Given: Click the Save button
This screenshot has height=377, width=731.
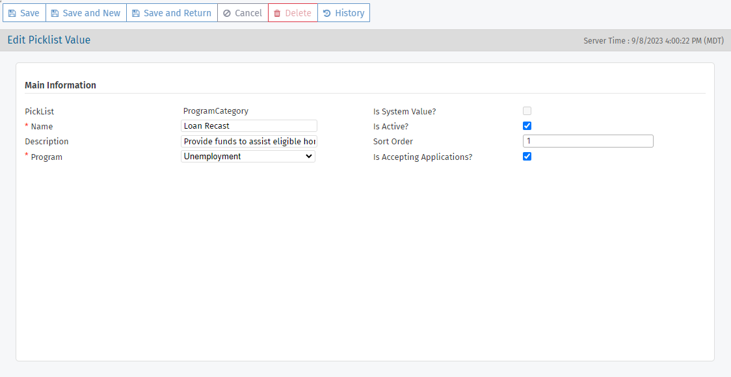Looking at the screenshot, I should pyautogui.click(x=24, y=12).
